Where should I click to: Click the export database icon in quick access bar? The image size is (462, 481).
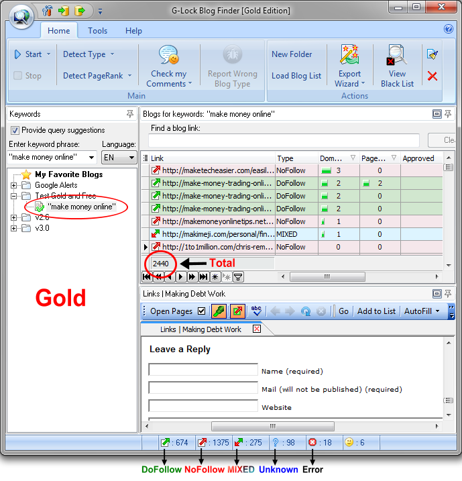tap(79, 11)
